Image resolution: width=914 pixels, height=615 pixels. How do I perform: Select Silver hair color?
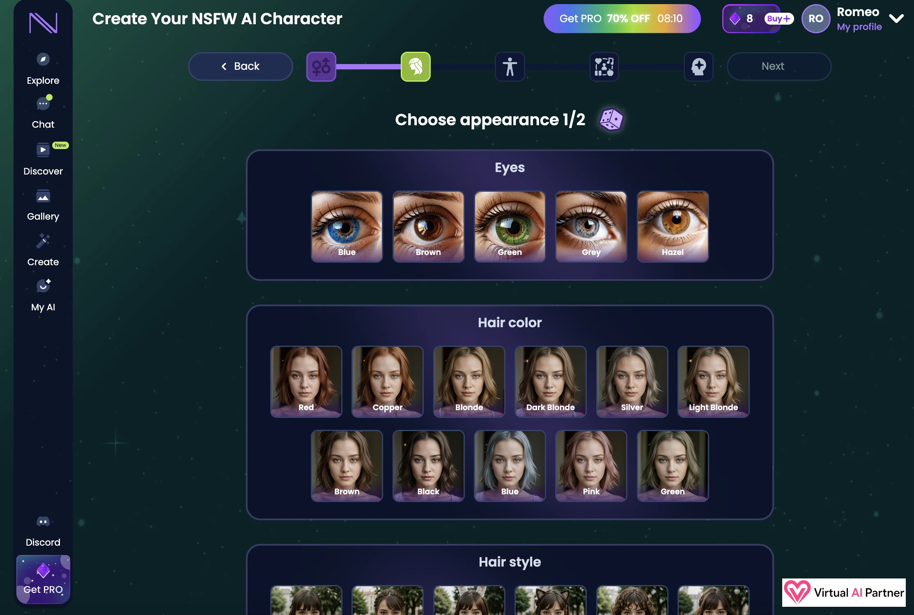[632, 382]
